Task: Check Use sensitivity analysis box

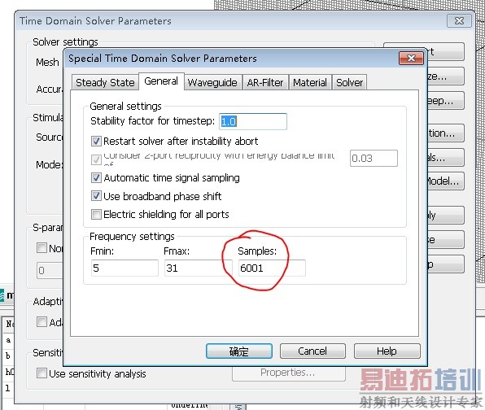Action: point(42,373)
